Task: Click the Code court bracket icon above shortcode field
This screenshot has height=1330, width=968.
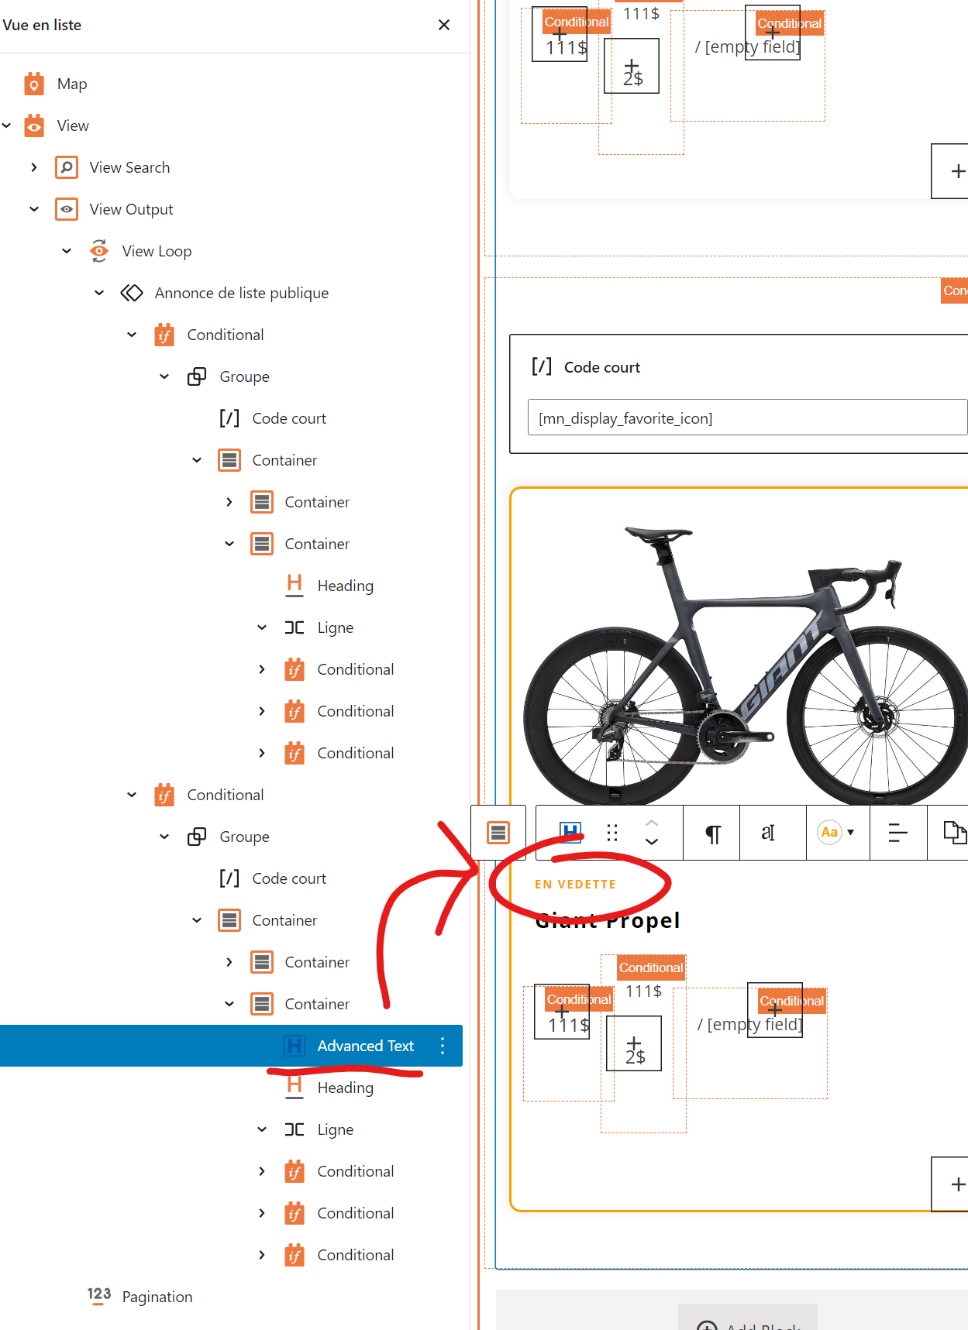Action: pyautogui.click(x=542, y=366)
